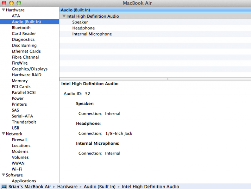This screenshot has height=189, width=251.
Task: Select Printers in the sidebar
Action: pos(19,104)
